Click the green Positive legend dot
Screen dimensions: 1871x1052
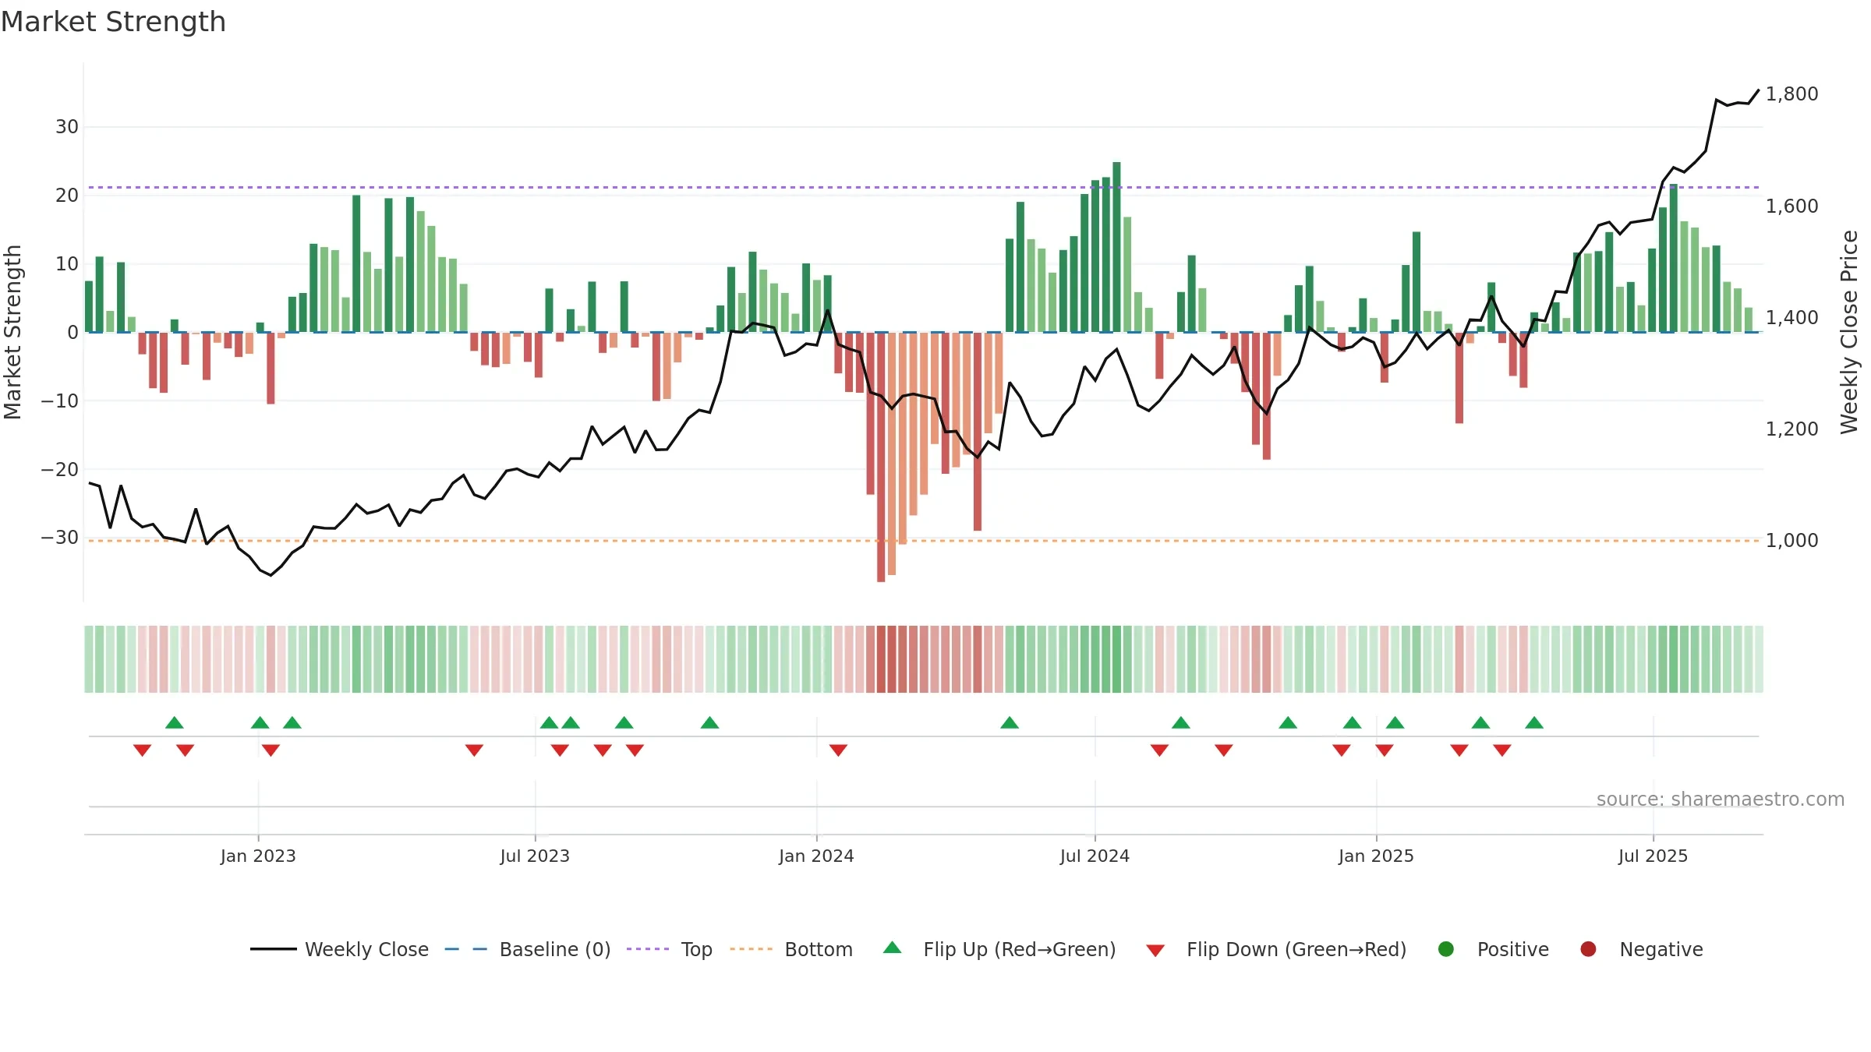point(1446,949)
